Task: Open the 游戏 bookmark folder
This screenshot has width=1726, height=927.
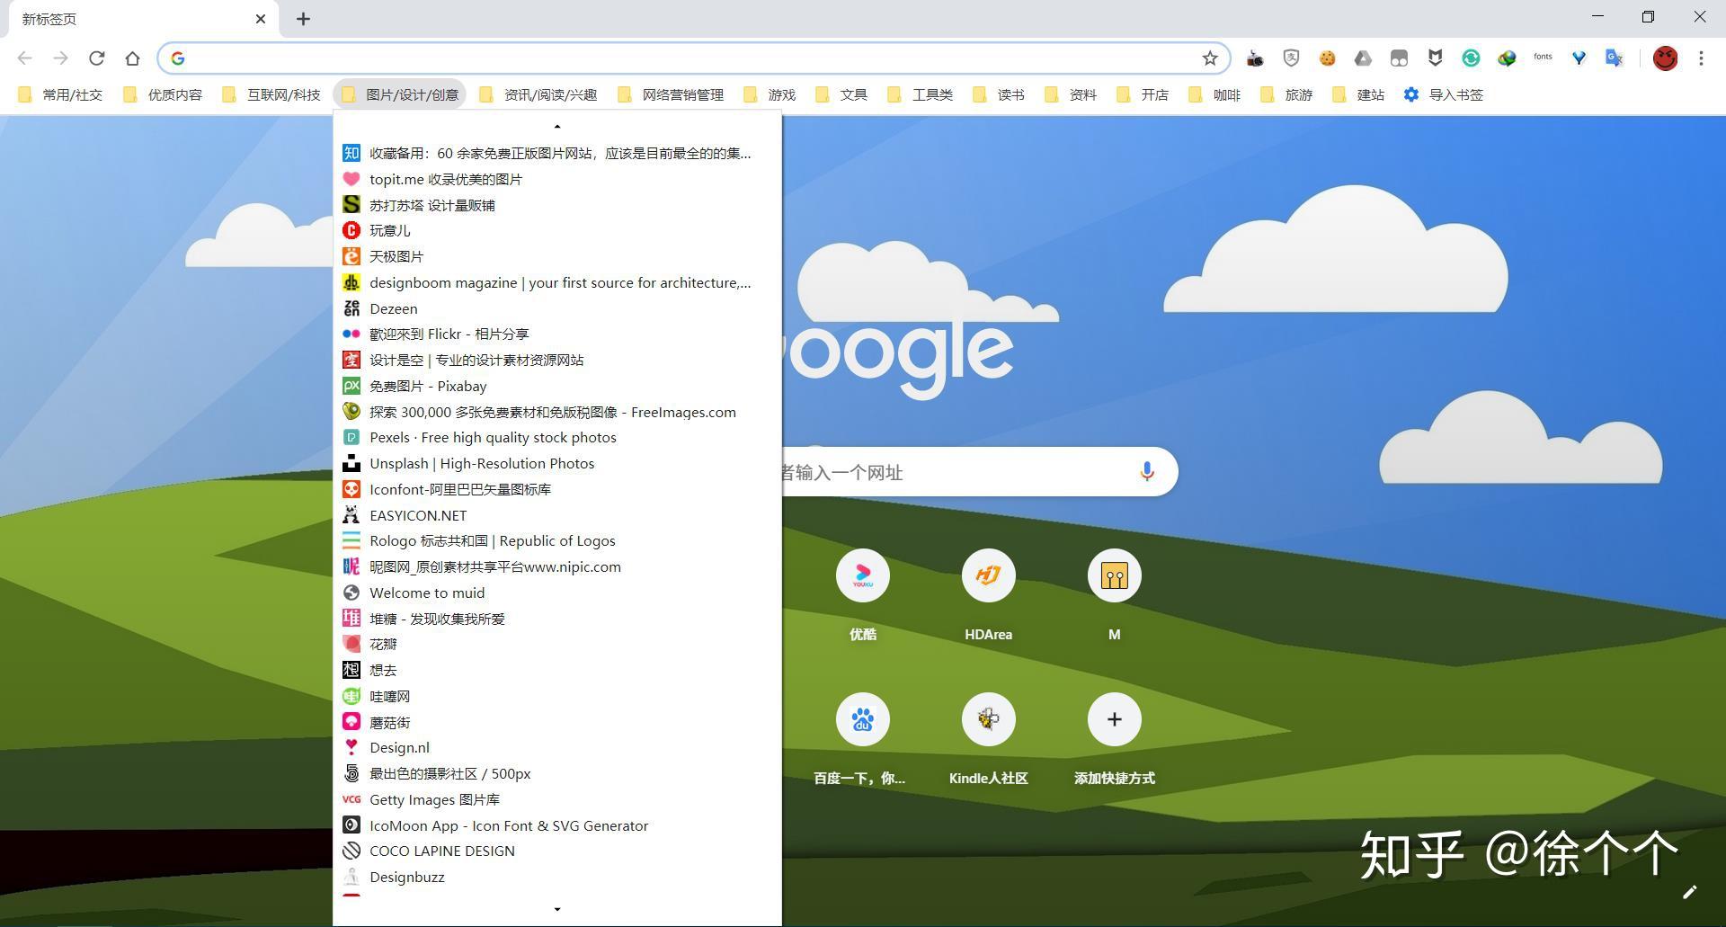Action: pyautogui.click(x=770, y=94)
